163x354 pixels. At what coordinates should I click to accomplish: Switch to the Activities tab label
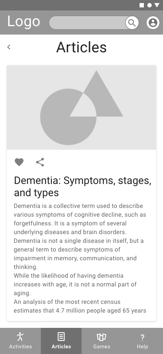(20, 347)
